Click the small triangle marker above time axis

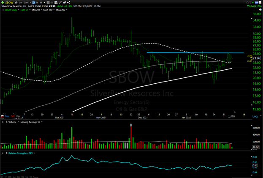tap(235, 112)
